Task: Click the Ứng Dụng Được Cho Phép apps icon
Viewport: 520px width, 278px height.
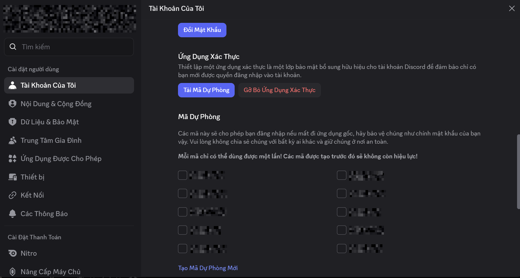Action: coord(12,159)
